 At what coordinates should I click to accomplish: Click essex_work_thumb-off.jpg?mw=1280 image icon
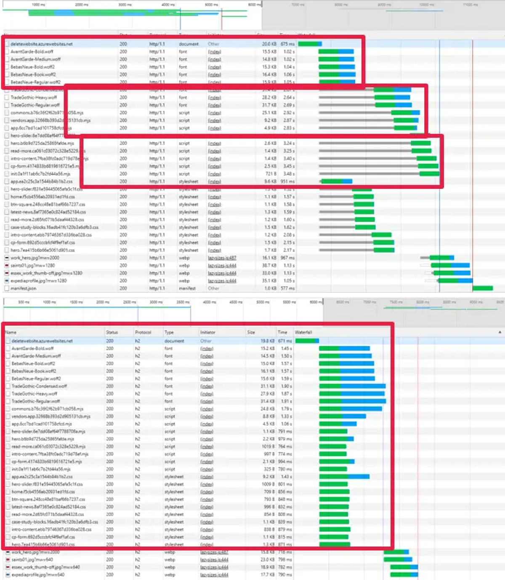tap(7, 273)
